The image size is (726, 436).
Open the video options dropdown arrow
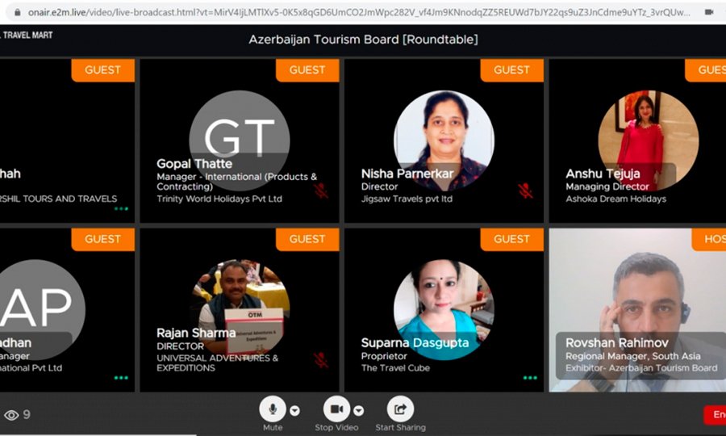(x=358, y=410)
